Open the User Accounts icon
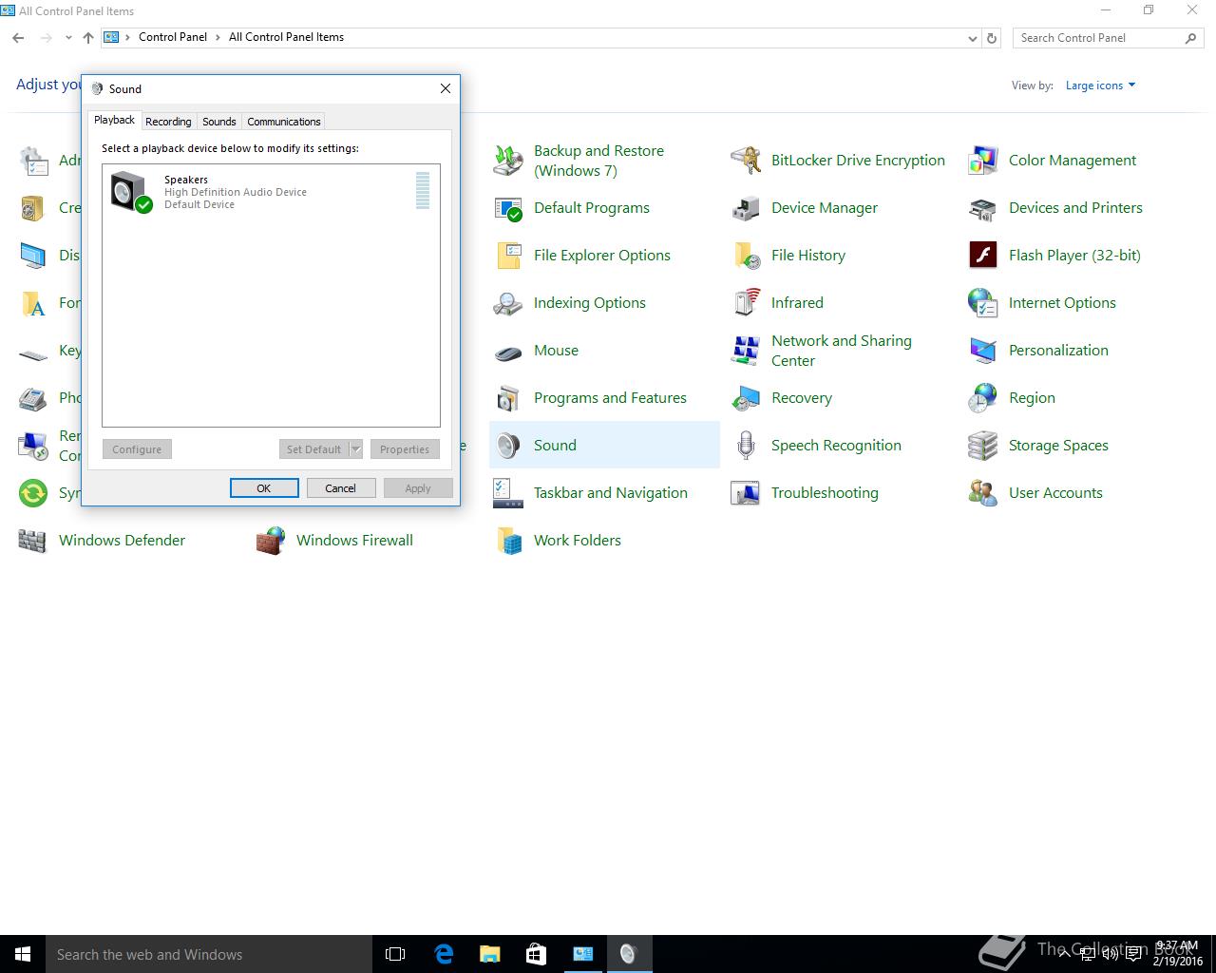The height and width of the screenshot is (973, 1216). point(983,493)
